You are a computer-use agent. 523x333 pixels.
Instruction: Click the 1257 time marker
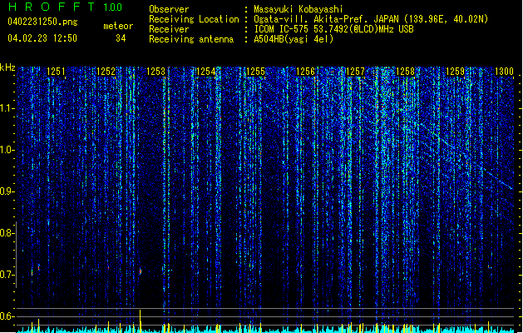[356, 72]
